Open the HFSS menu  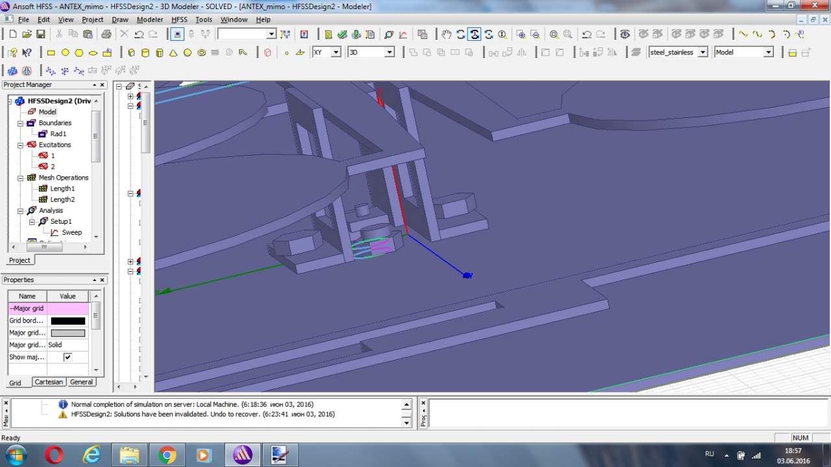(x=179, y=19)
